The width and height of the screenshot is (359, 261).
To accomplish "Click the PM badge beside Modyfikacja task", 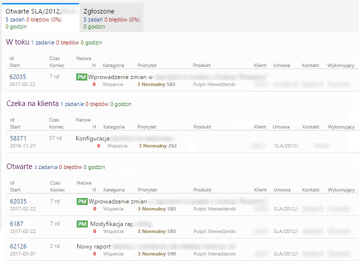I will pyautogui.click(x=81, y=224).
